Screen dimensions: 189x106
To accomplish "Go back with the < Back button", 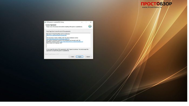I will tap(72, 57).
